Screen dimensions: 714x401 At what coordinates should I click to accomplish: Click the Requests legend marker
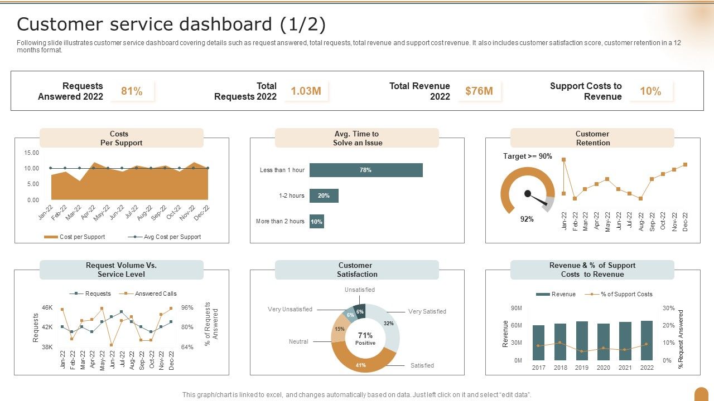click(76, 294)
